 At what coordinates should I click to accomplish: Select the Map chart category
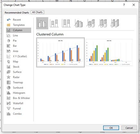click(19, 62)
